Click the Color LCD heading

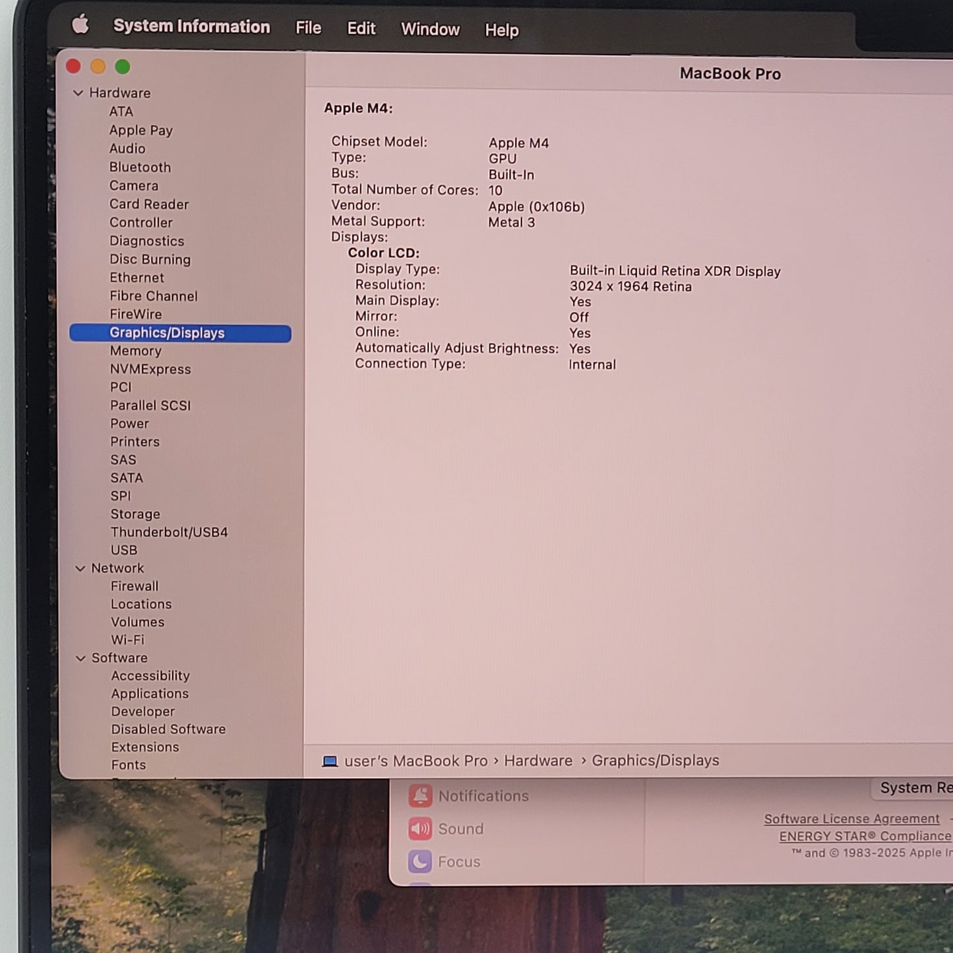(x=383, y=253)
